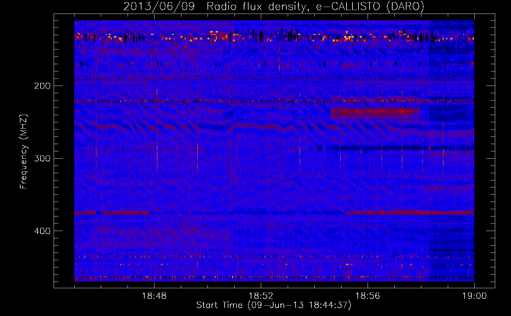
Task: Click the 19:00 time tick label
Action: 474,296
